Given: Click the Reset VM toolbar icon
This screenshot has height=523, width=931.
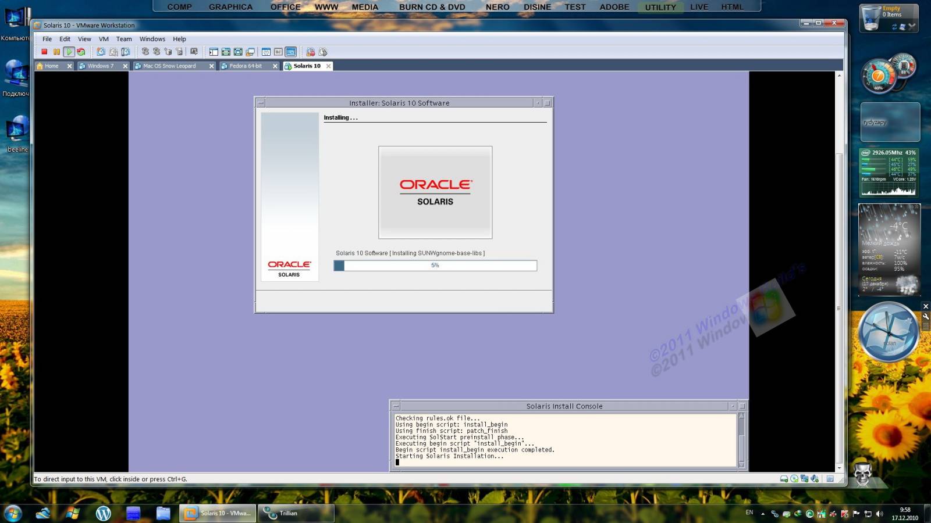Looking at the screenshot, I should (81, 52).
